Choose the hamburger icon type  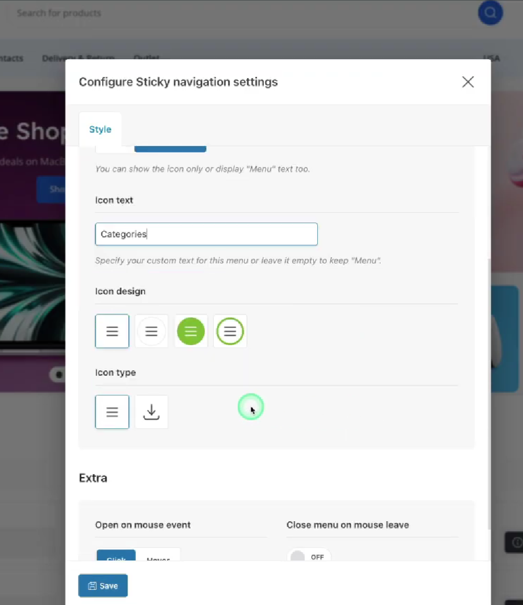112,412
